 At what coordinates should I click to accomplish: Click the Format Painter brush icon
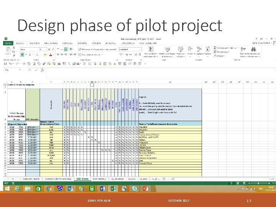click(14, 56)
